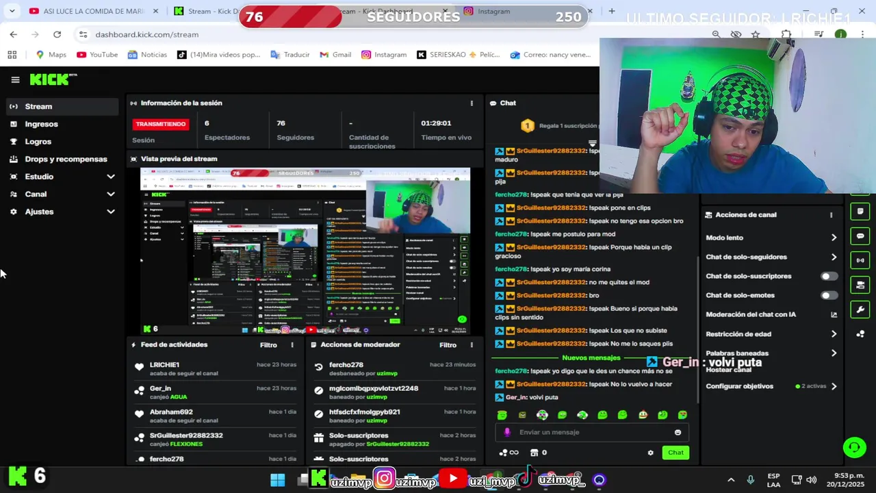Open Configurar objetivos arrow
Screen dimensions: 876x493
click(x=834, y=386)
